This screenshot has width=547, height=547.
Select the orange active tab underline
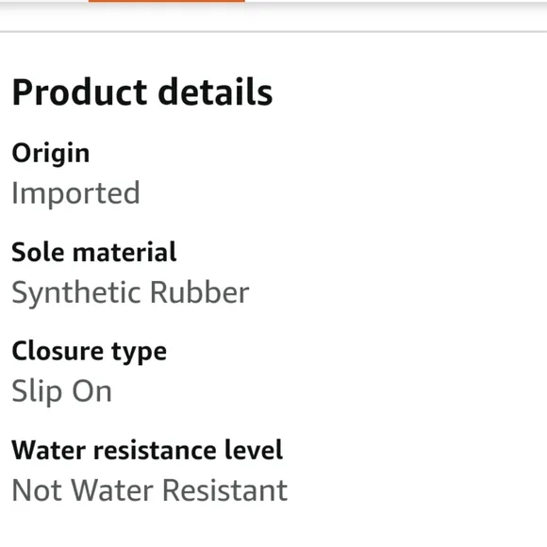166,1
